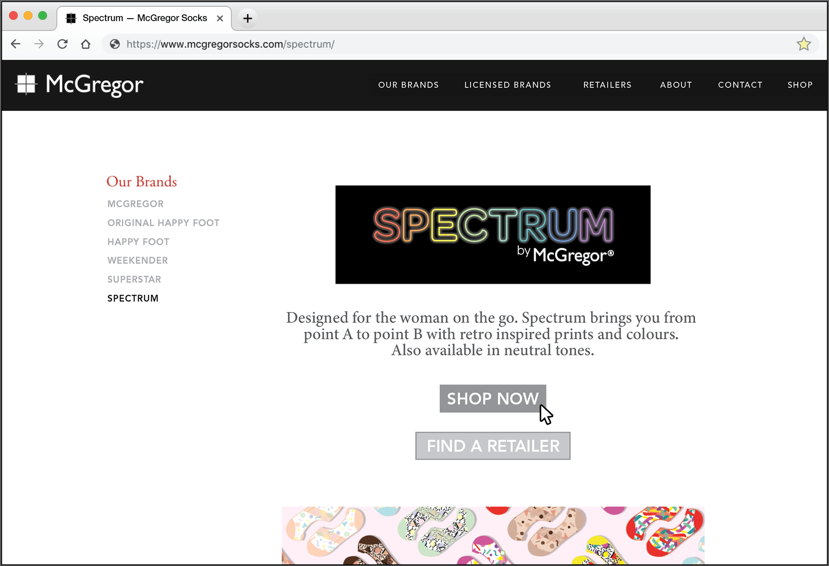
Task: Open the WEEKENDER brand page
Action: coord(137,260)
